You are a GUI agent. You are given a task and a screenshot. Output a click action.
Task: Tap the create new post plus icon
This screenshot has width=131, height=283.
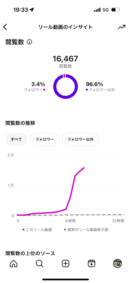65,264
